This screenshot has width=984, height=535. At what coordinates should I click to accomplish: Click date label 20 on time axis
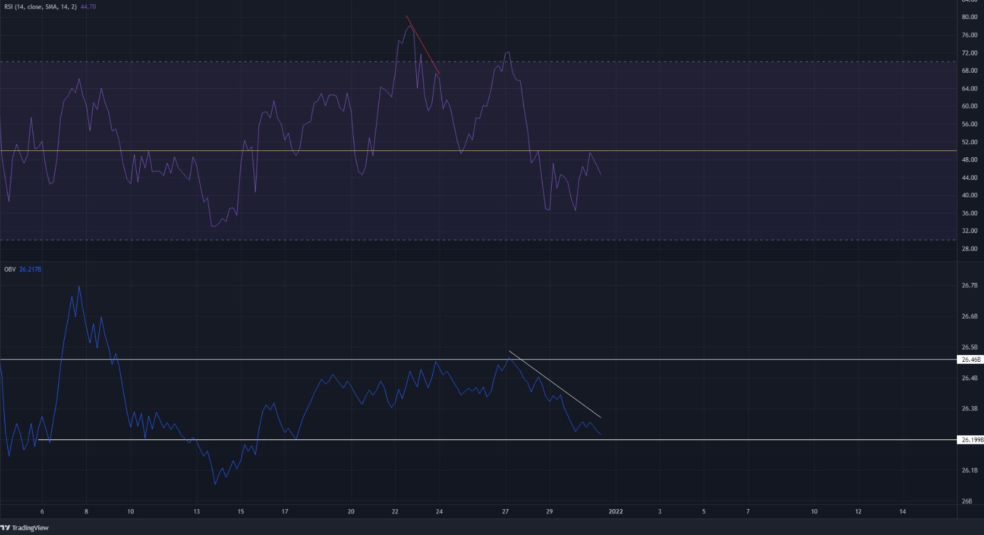pos(351,511)
